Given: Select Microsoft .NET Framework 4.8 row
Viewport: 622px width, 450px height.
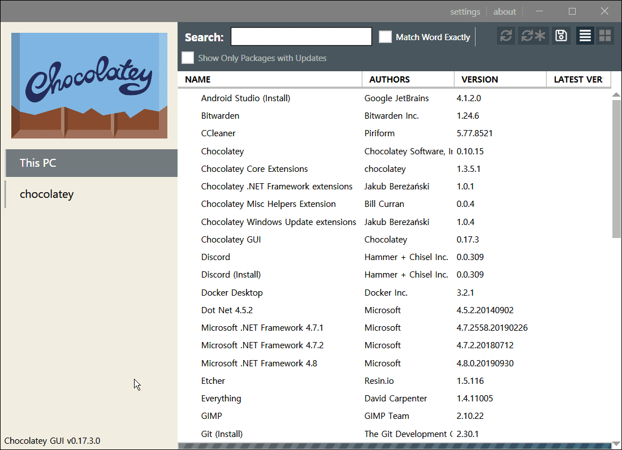Looking at the screenshot, I should (395, 363).
